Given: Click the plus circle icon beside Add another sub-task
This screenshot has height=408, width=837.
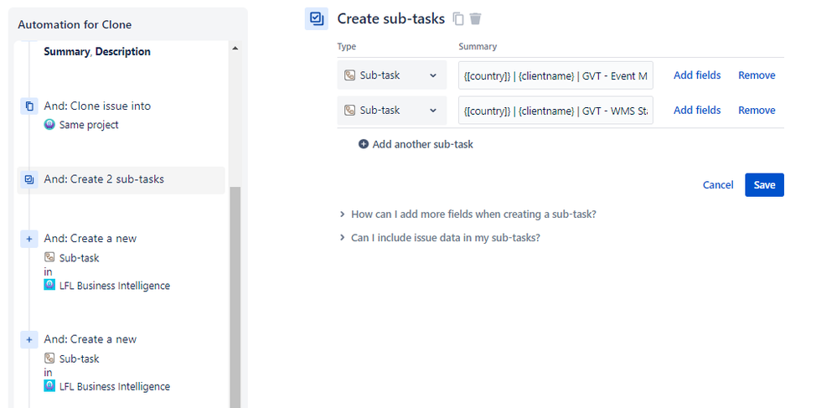Looking at the screenshot, I should [x=364, y=144].
